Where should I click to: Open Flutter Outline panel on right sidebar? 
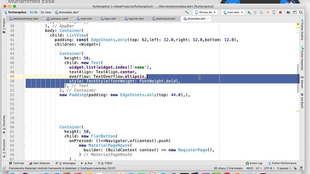tap(302, 29)
